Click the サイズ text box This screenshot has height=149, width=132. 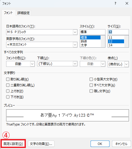[x=118, y=32]
